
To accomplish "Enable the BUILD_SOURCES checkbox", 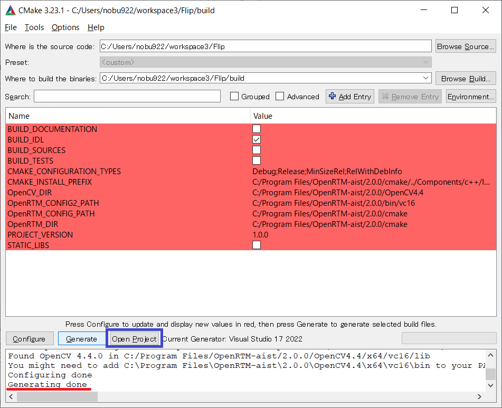I will [x=257, y=150].
